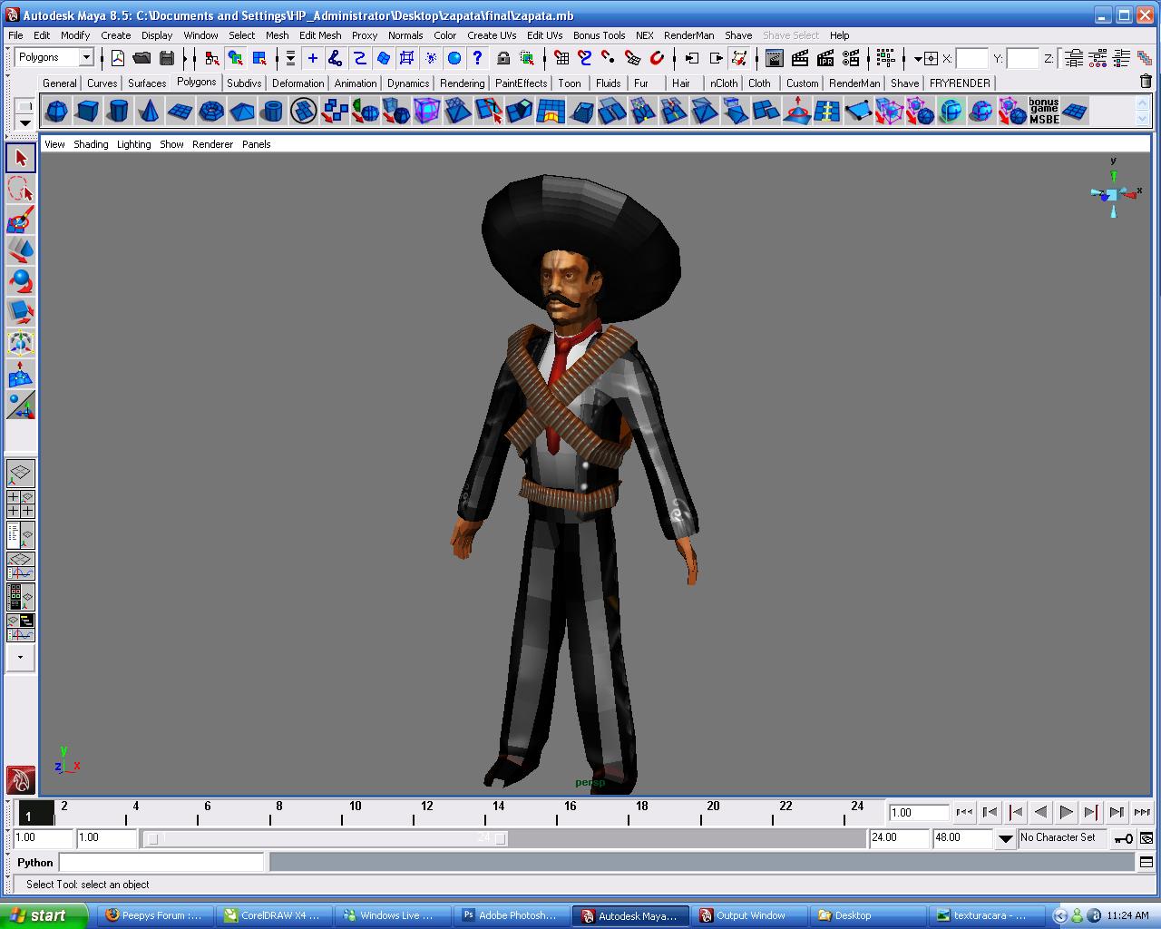Empty the shelf trash can
Screen dimensions: 1161x929
1145,82
